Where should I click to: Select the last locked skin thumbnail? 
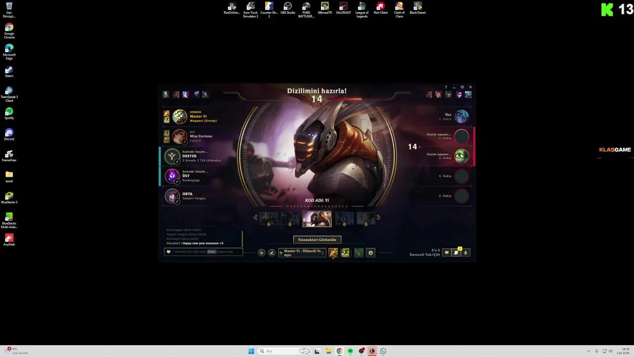coord(366,219)
